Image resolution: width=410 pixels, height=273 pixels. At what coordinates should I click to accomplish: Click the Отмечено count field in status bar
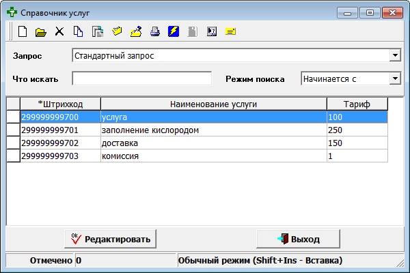(125, 260)
